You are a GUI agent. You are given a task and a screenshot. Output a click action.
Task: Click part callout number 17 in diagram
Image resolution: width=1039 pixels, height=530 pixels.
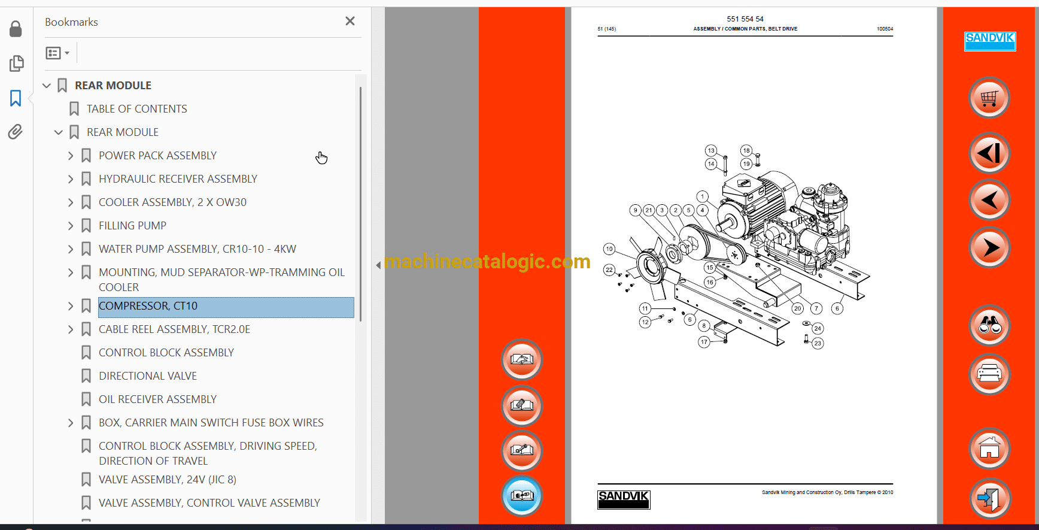tap(704, 342)
